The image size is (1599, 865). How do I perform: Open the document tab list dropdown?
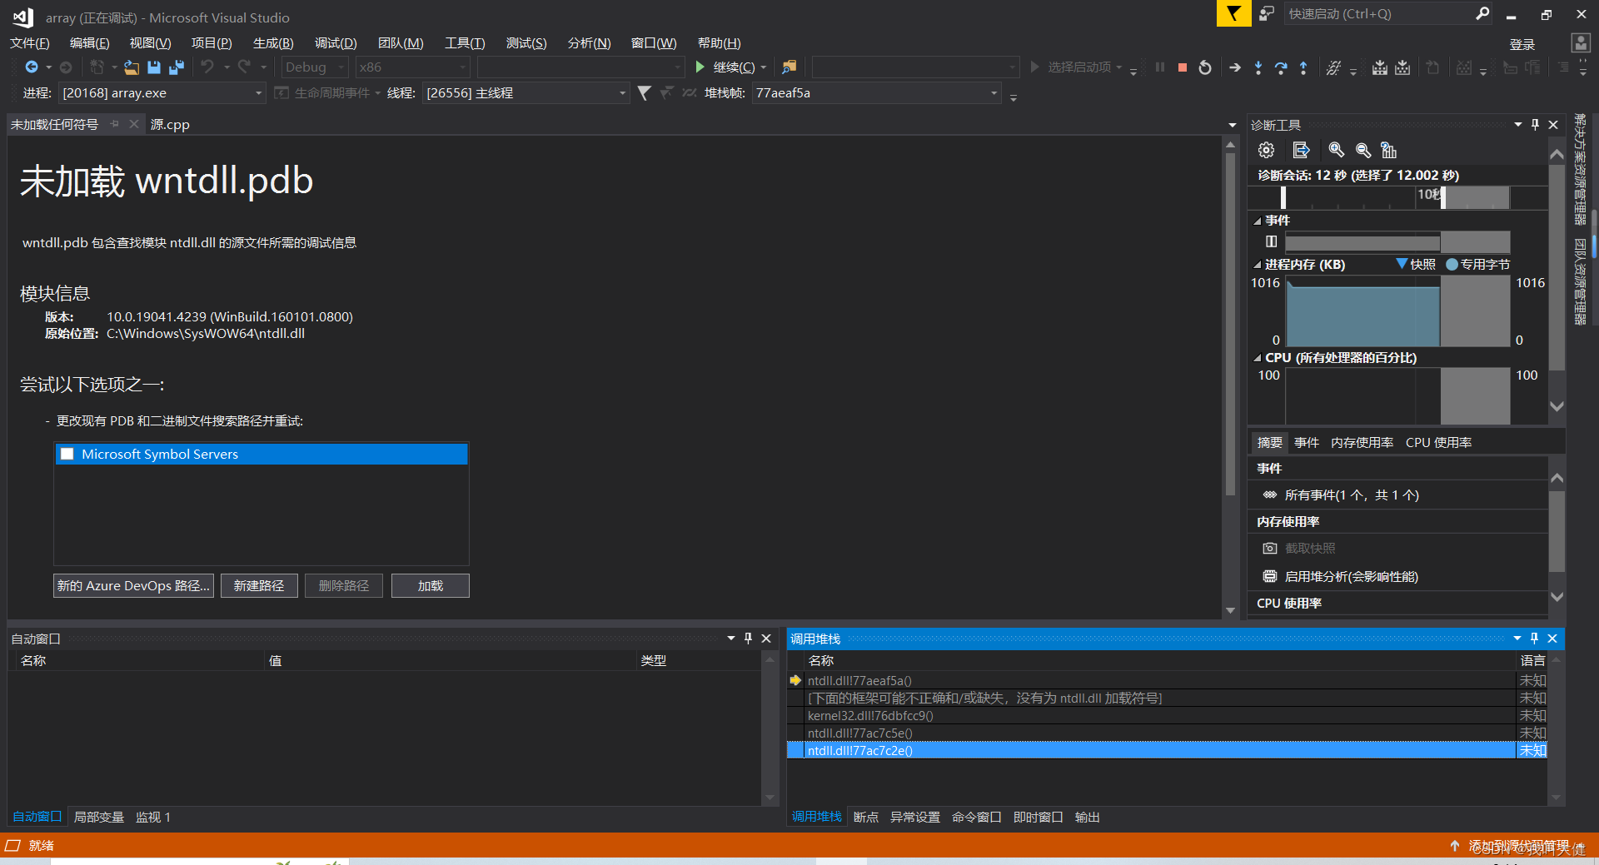click(1233, 125)
